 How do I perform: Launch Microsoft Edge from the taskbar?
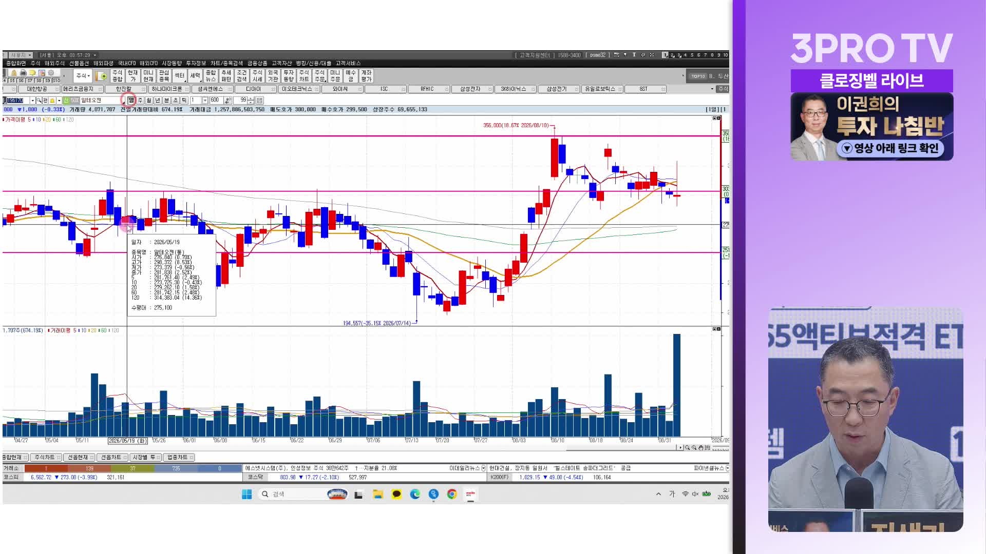415,494
